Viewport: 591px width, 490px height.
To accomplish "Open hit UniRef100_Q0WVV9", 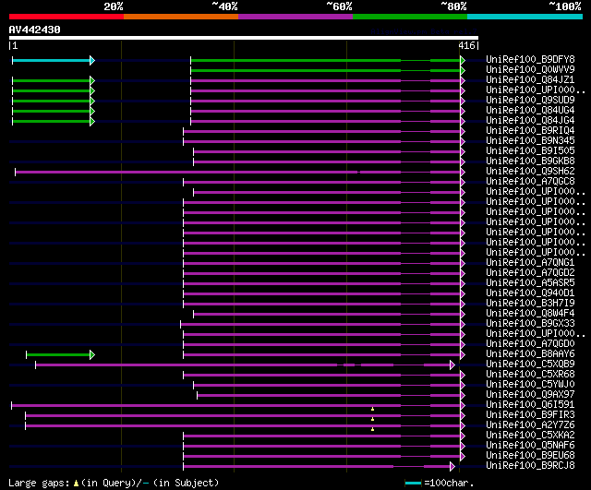I will coord(530,69).
